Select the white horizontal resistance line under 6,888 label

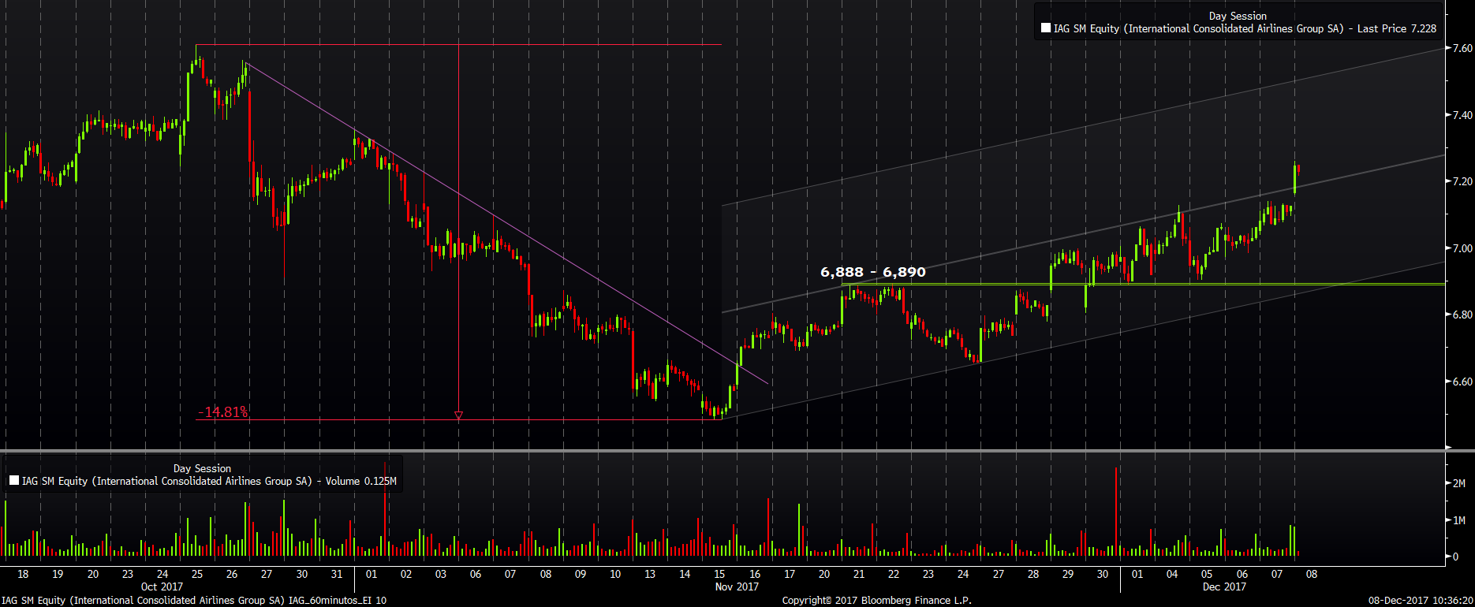pyautogui.click(x=1144, y=284)
